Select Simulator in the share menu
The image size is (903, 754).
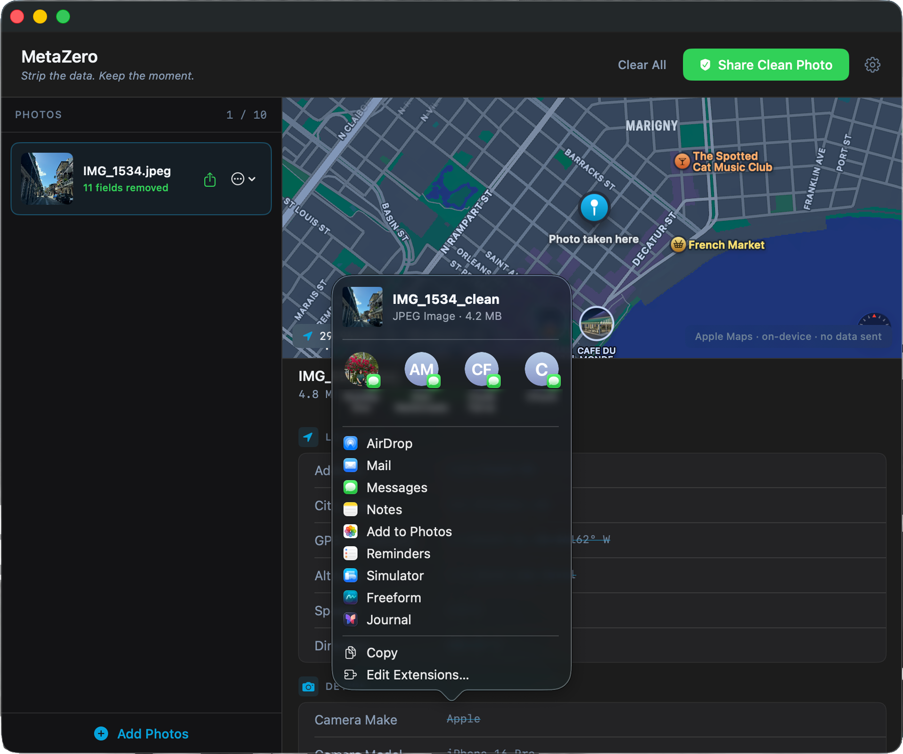pos(451,575)
